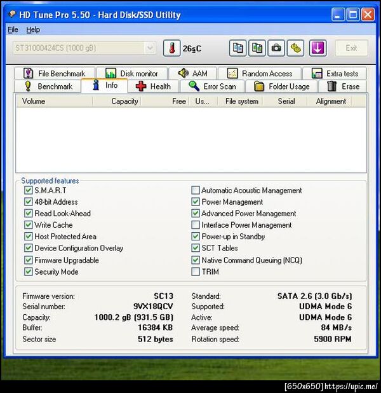The width and height of the screenshot is (381, 393).
Task: Toggle the TRIM checkbox
Action: click(x=196, y=272)
